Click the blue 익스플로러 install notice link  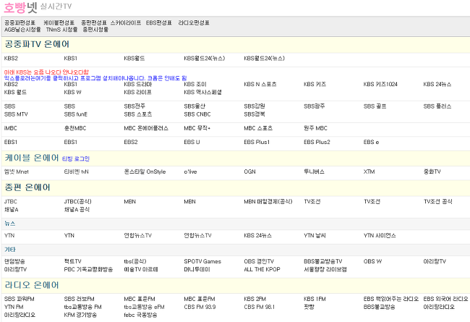95,78
